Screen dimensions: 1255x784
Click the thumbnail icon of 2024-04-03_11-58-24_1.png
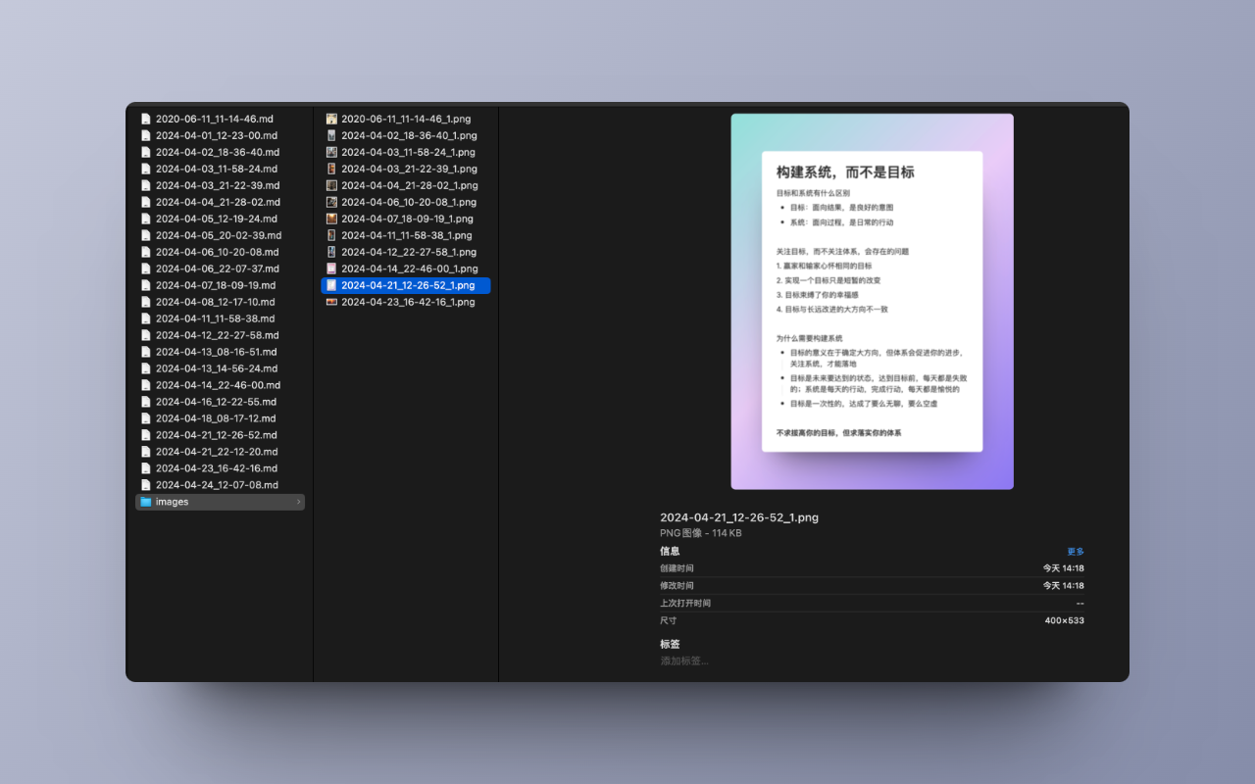pos(331,152)
